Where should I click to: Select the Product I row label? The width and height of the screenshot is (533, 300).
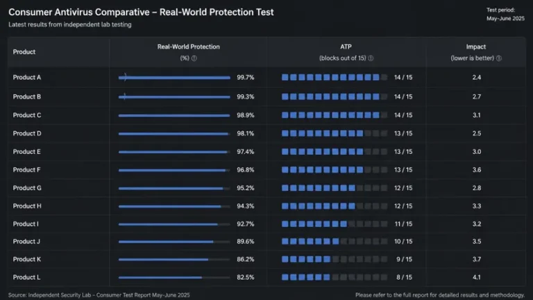click(x=26, y=224)
